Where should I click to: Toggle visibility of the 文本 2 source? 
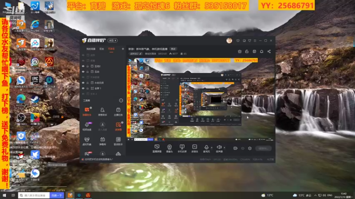83,94
